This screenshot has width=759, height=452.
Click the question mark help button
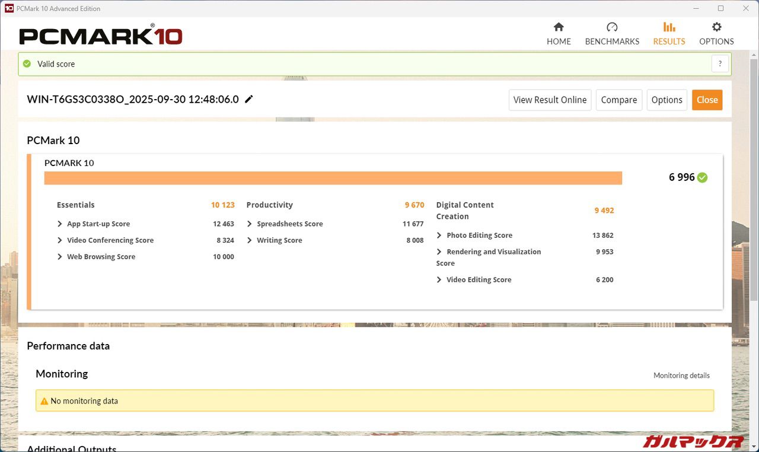coord(720,64)
